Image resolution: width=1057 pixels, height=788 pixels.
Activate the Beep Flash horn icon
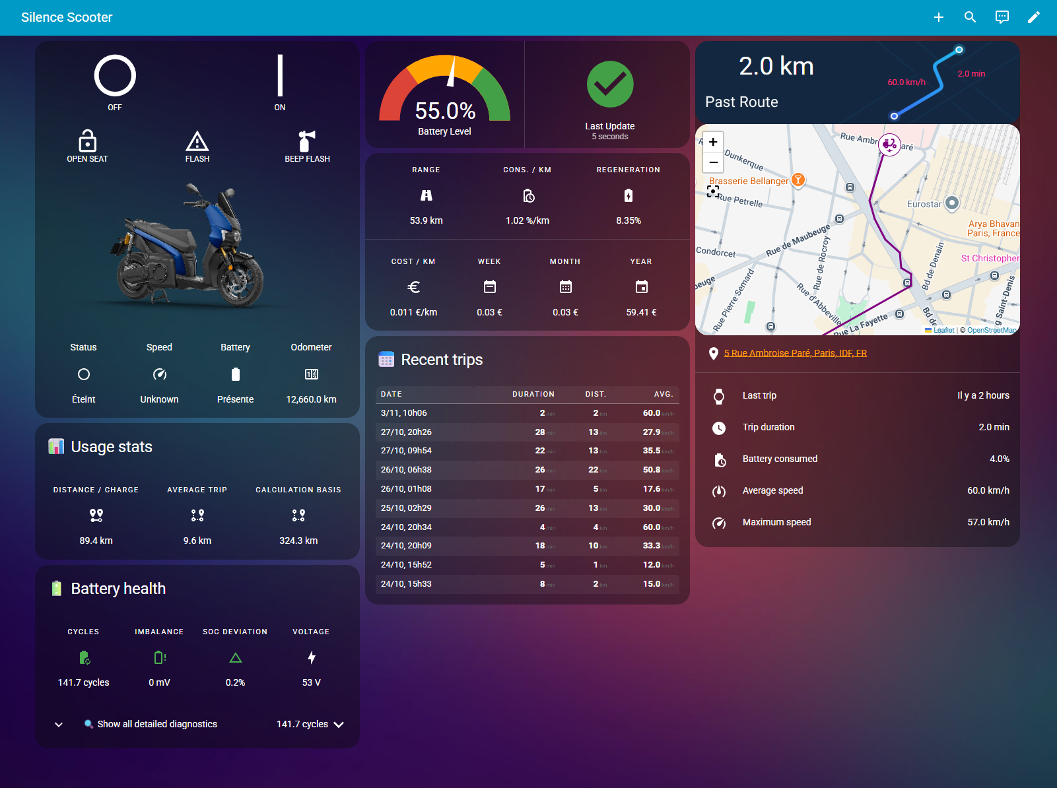pos(307,141)
